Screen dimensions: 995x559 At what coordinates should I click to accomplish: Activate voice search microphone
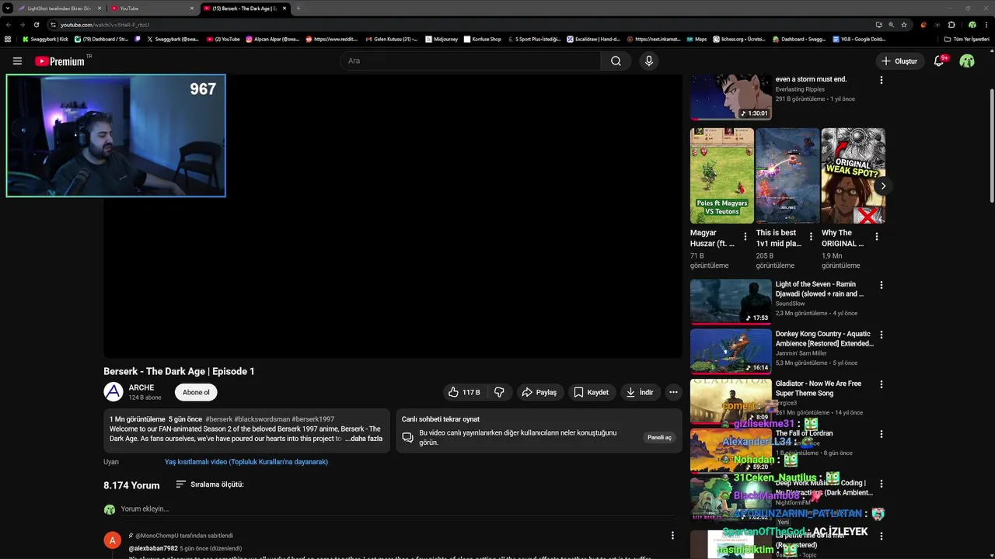pyautogui.click(x=649, y=61)
